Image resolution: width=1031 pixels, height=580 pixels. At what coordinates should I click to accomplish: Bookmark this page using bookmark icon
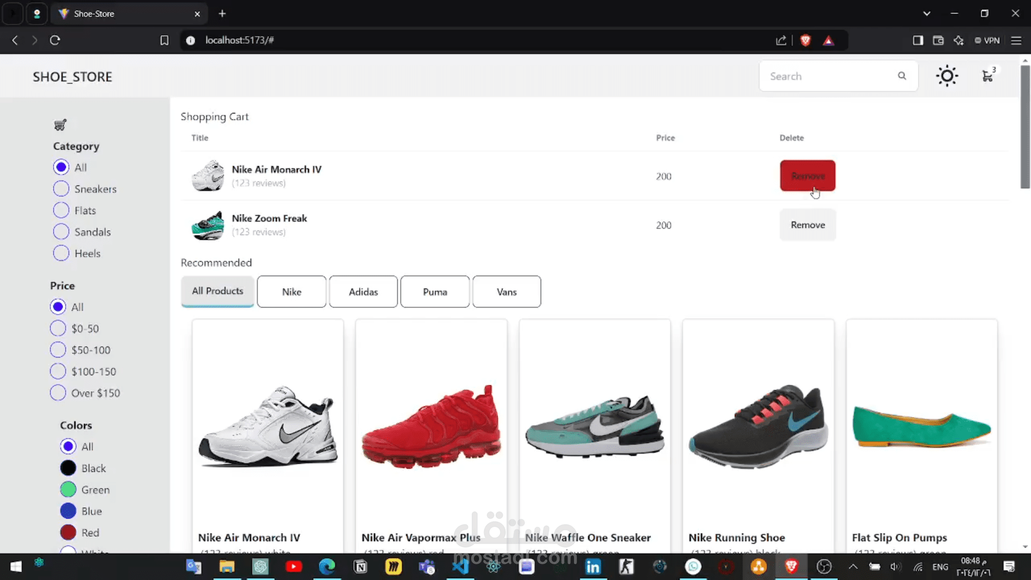(x=164, y=40)
